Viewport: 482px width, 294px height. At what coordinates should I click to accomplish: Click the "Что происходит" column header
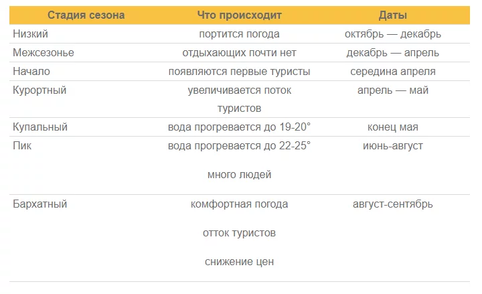(x=239, y=15)
